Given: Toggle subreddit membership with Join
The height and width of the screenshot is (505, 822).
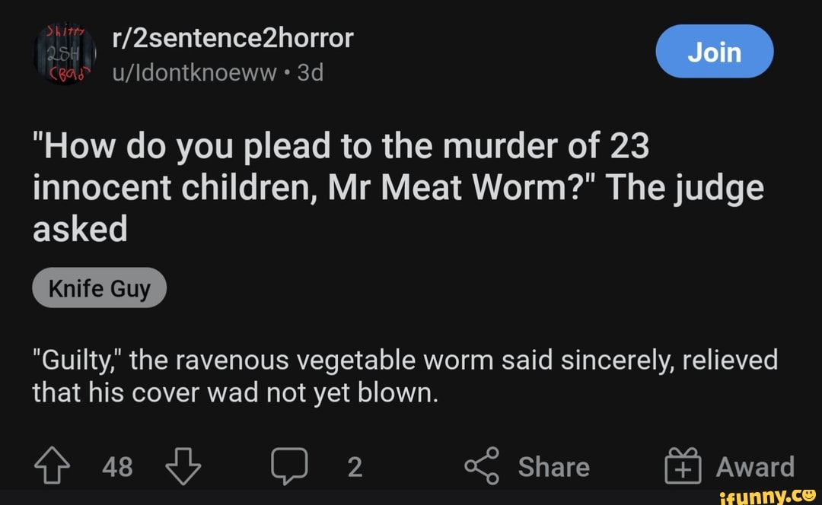Looking at the screenshot, I should (x=714, y=51).
